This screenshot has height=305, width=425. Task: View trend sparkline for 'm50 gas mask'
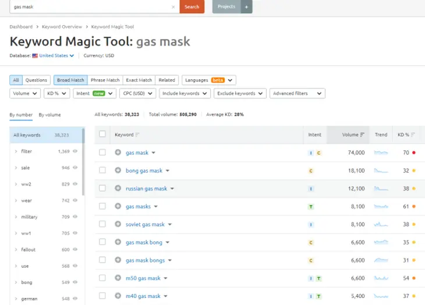coord(381,278)
